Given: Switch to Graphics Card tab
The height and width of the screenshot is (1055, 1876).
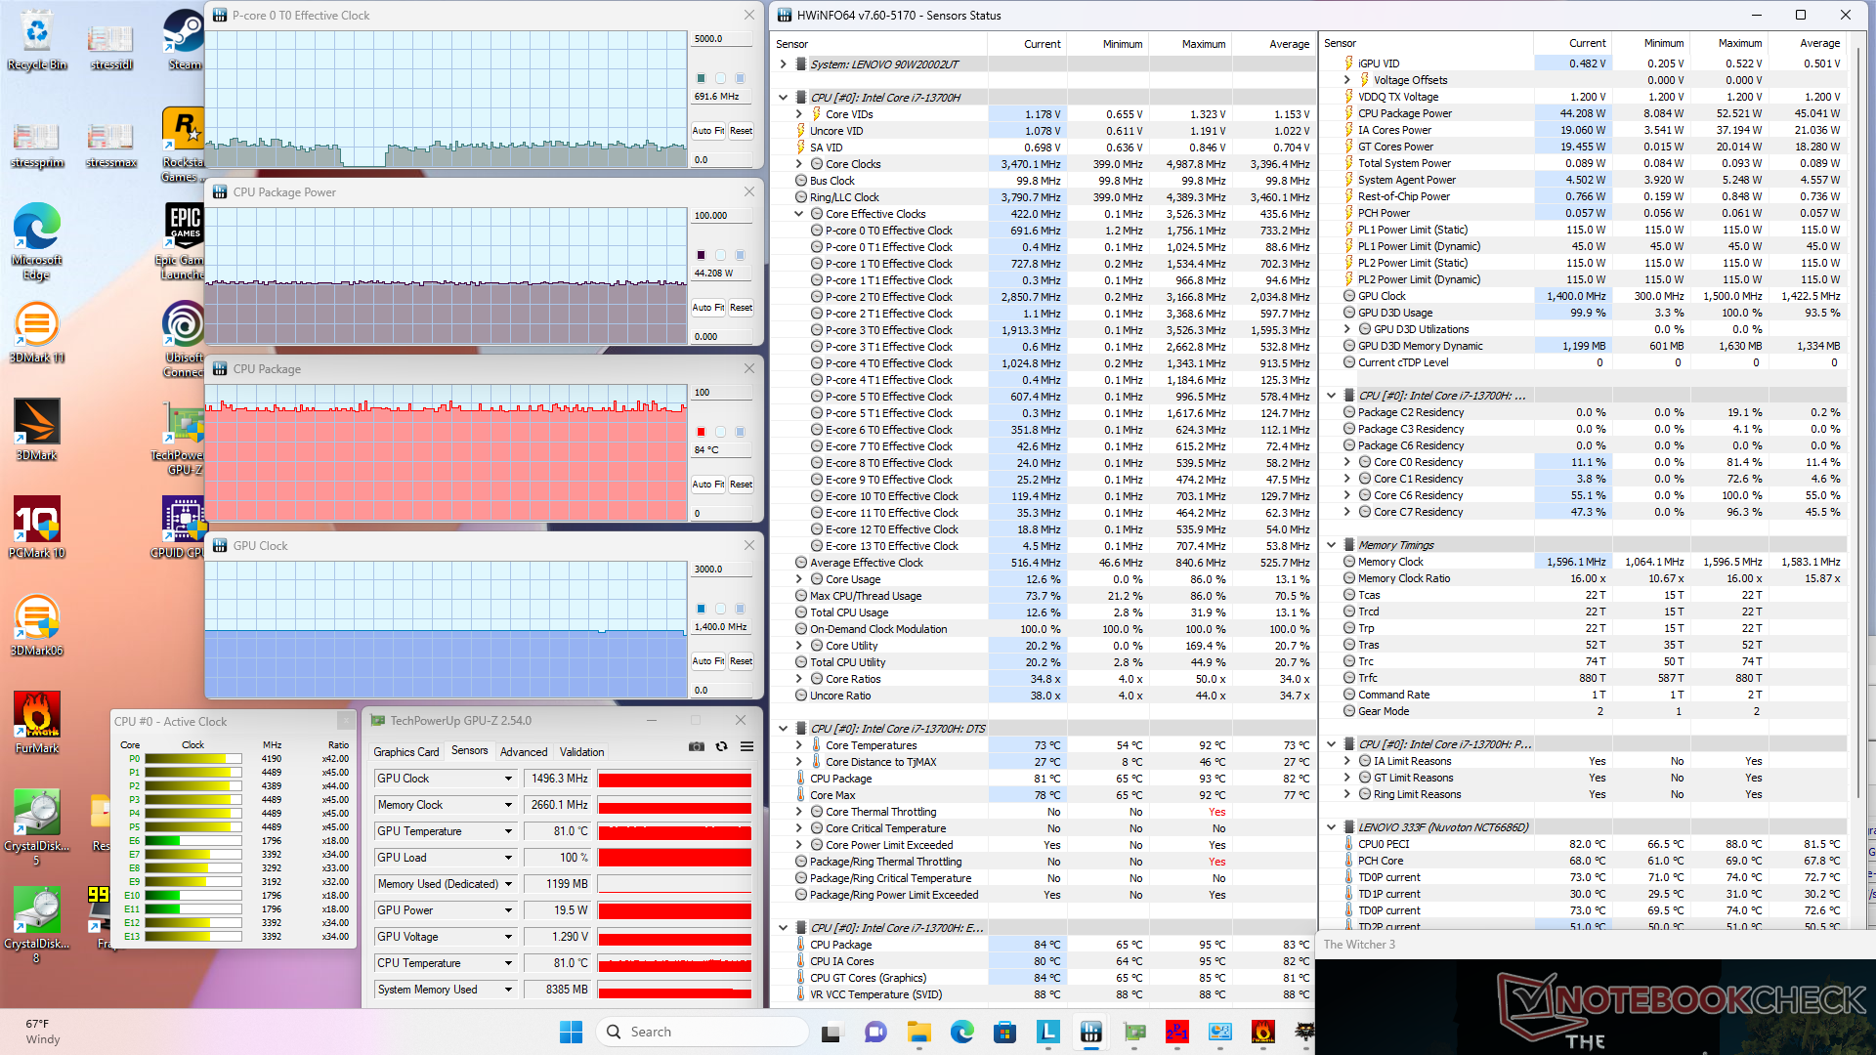Looking at the screenshot, I should click(405, 751).
